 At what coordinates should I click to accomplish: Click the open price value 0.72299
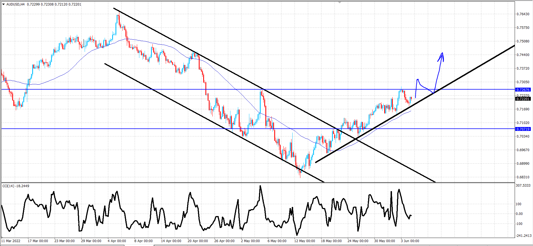click(x=33, y=4)
